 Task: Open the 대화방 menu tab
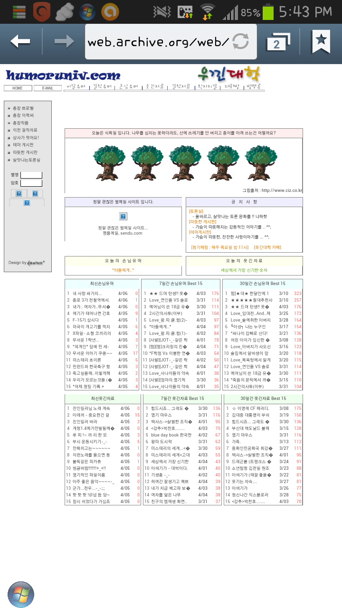(232, 87)
